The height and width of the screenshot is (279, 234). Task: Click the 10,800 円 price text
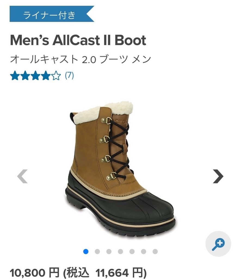[x=35, y=273]
